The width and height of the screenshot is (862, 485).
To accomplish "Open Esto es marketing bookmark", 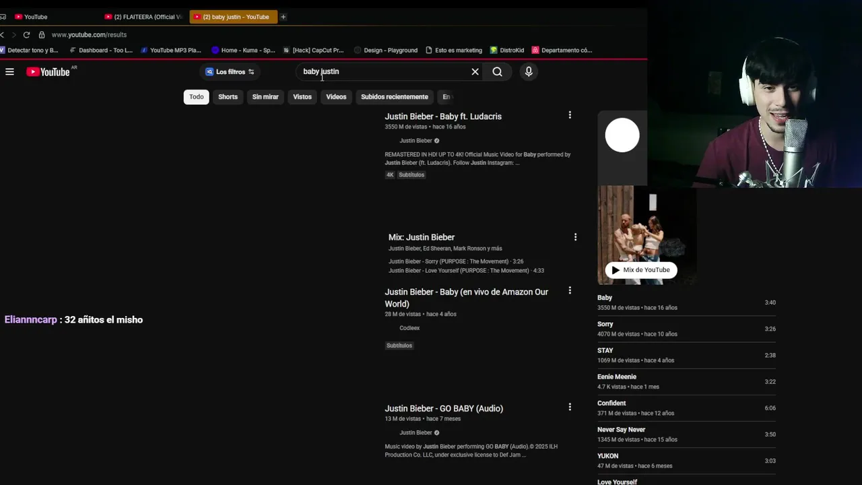I will [453, 51].
